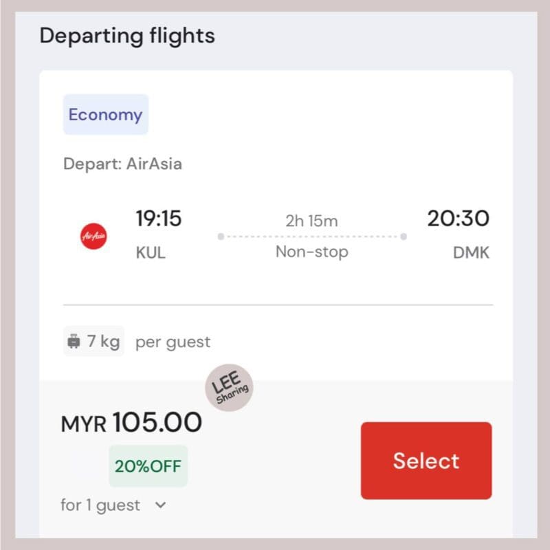
Task: Click the KUL origin airport code
Action: [151, 252]
